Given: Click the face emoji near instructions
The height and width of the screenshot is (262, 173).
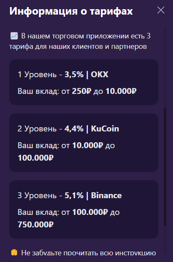Looking at the screenshot, I should [14, 253].
